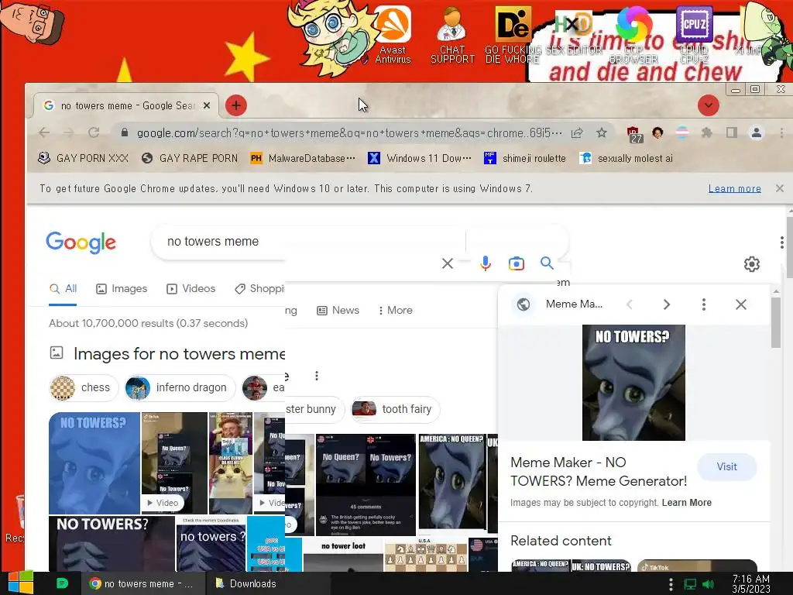Open the 'no tower loot' image result
793x595 pixels.
click(343, 555)
